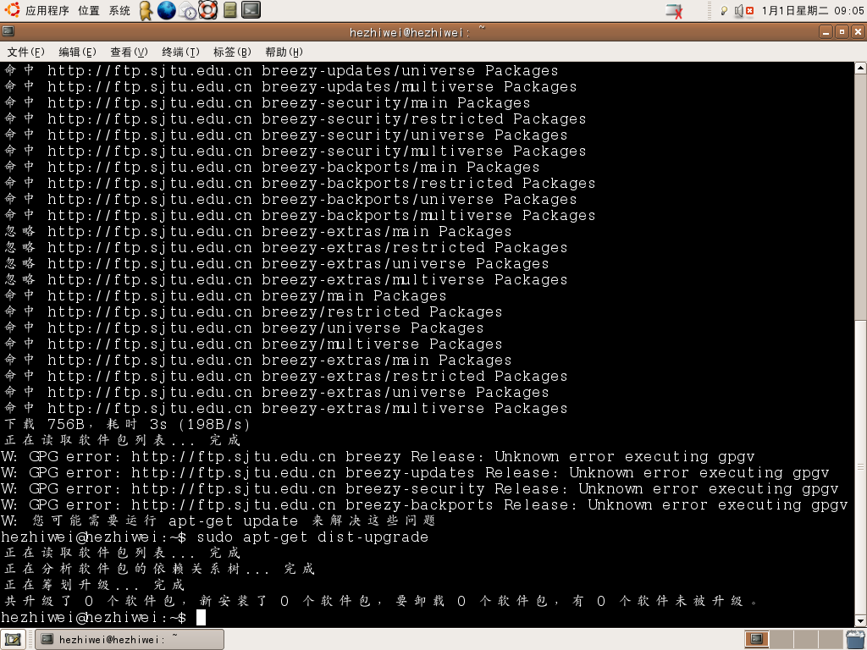The width and height of the screenshot is (867, 650).
Task: Open the Places (位置) panel menu
Action: tap(88, 10)
